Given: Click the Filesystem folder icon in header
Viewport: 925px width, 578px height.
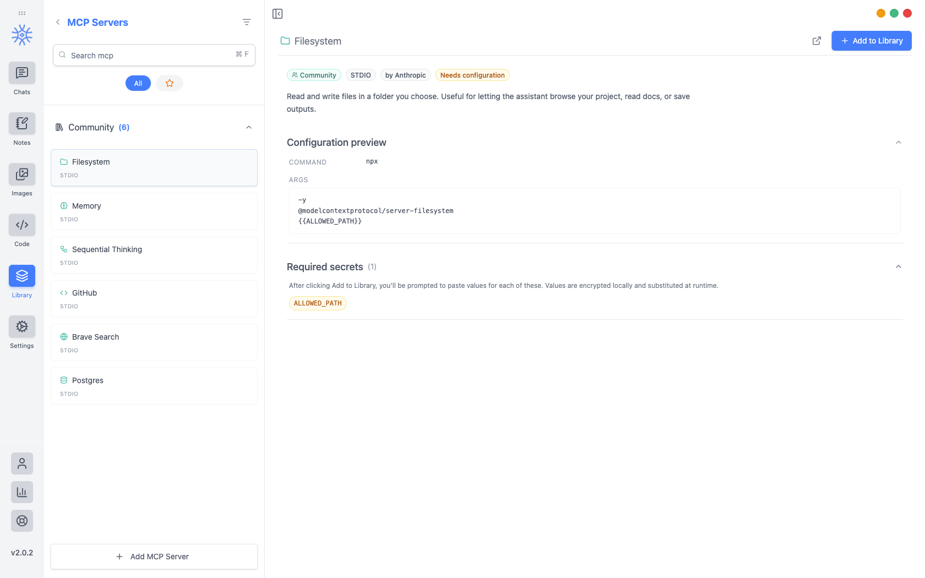Looking at the screenshot, I should pos(285,41).
